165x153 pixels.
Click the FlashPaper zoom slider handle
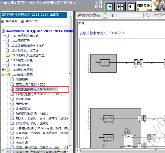tap(160, 15)
